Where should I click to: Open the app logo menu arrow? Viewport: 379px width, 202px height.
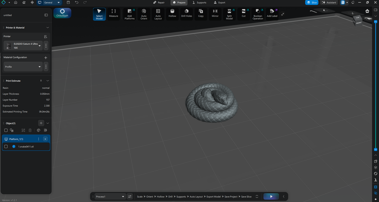click(x=9, y=3)
